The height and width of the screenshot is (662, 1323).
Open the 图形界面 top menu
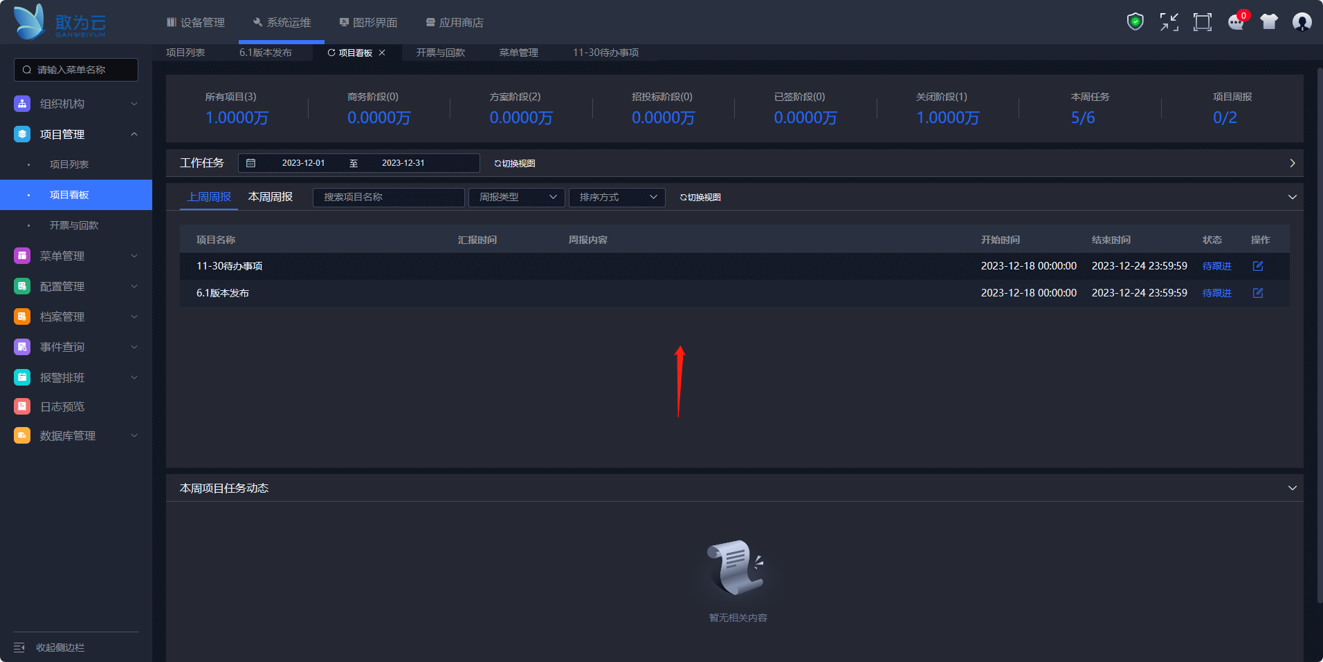(x=368, y=23)
